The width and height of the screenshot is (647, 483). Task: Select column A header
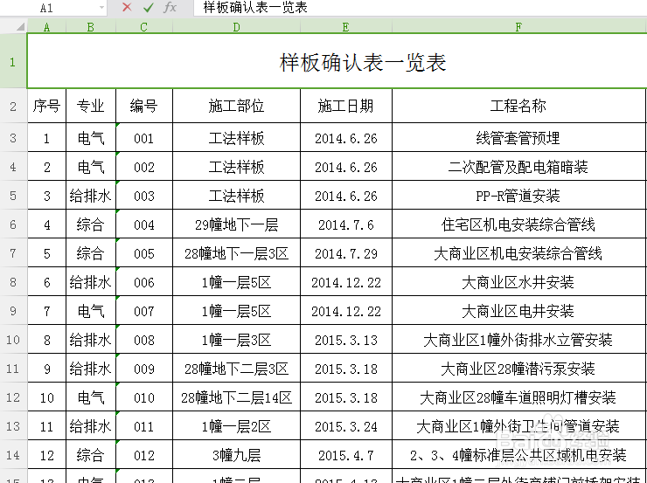[46, 27]
